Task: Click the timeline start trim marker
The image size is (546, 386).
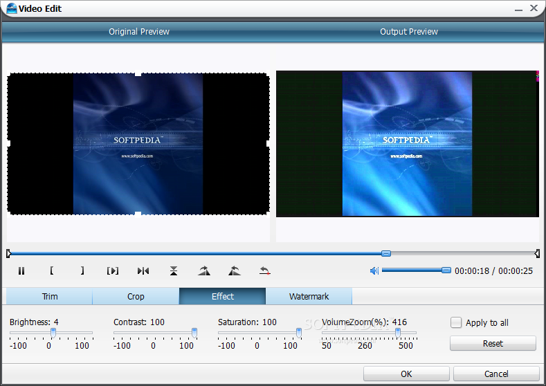Action: (9, 253)
